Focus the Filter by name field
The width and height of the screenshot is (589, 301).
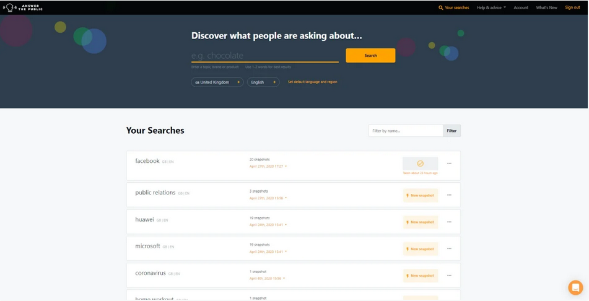[x=406, y=131]
